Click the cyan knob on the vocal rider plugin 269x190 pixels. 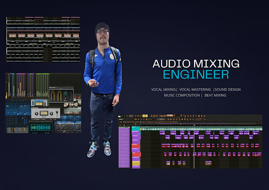point(66,94)
